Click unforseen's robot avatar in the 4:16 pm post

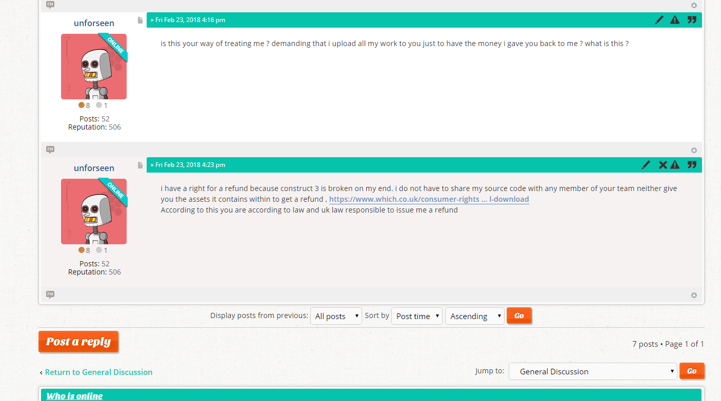coord(94,67)
